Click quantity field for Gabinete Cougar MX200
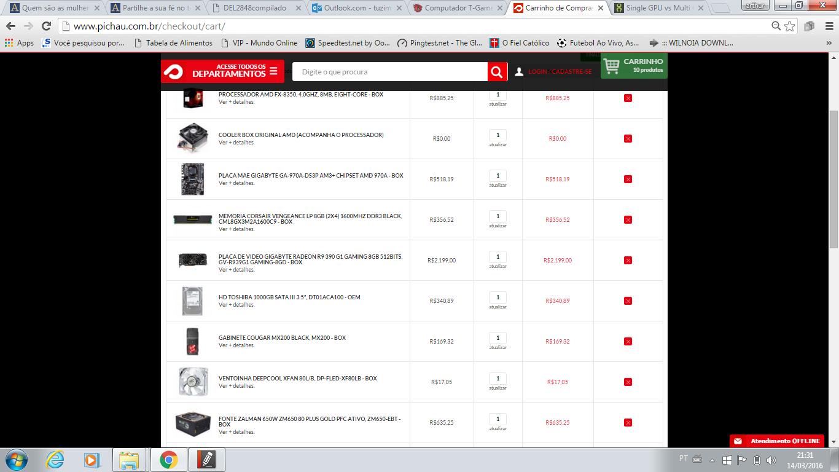 [498, 338]
